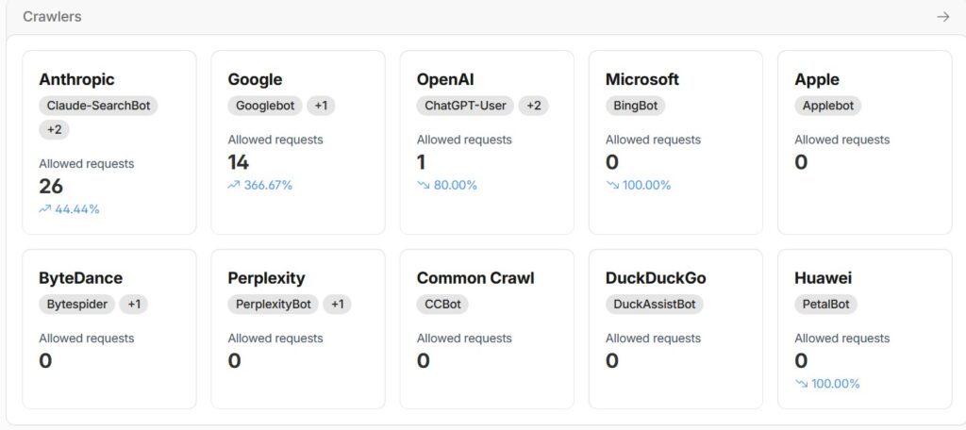Click Allowed requests label in Perplexity card

click(x=275, y=339)
